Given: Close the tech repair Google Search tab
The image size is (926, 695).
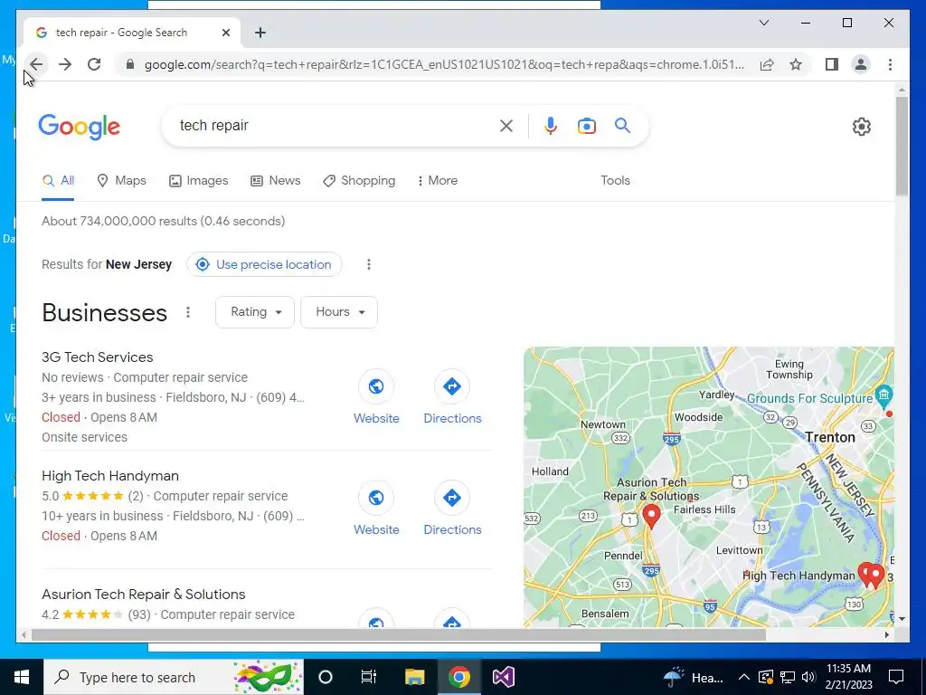Looking at the screenshot, I should tap(225, 33).
